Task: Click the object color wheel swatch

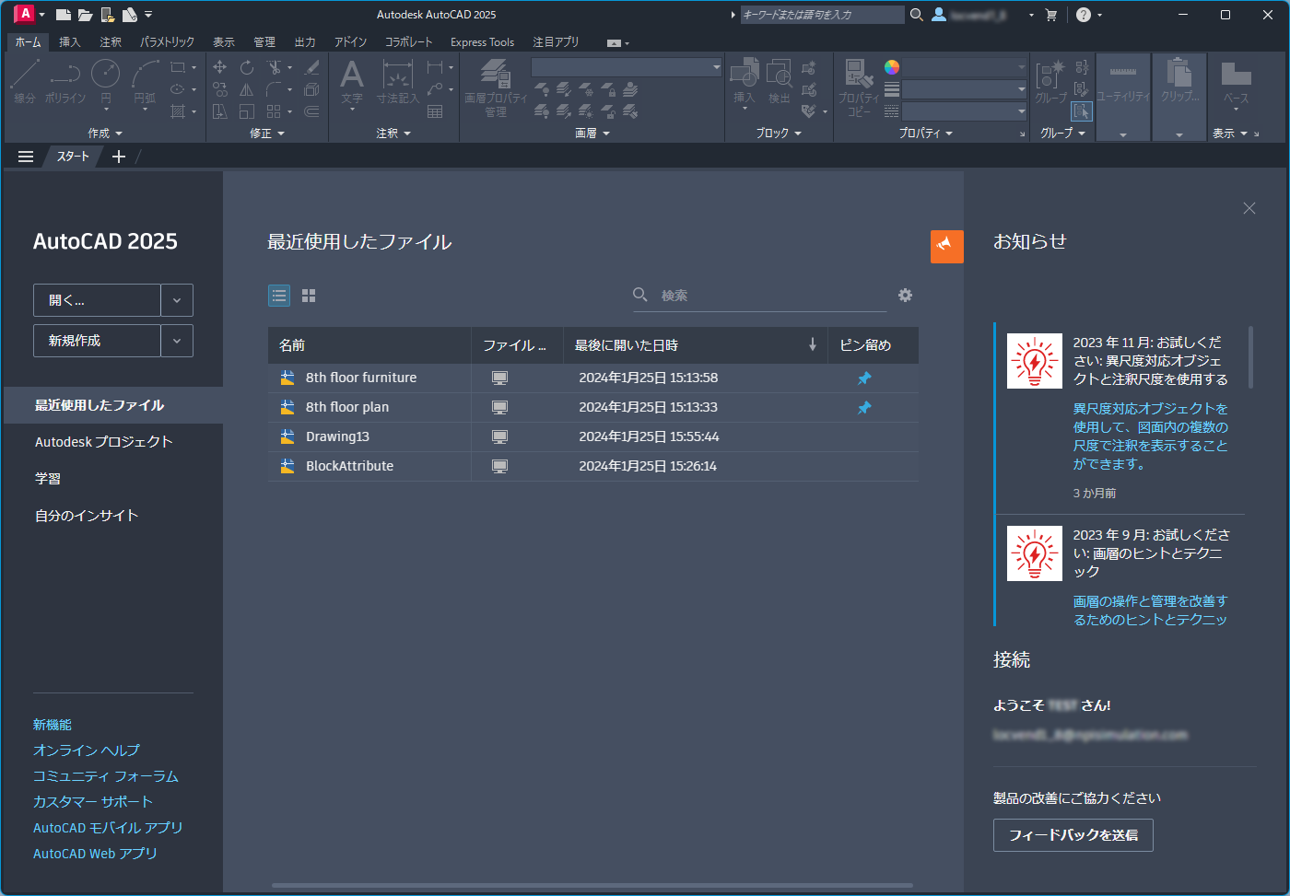Action: pos(892,67)
